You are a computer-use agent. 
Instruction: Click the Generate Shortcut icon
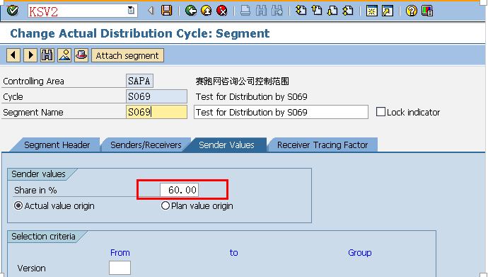click(x=388, y=11)
